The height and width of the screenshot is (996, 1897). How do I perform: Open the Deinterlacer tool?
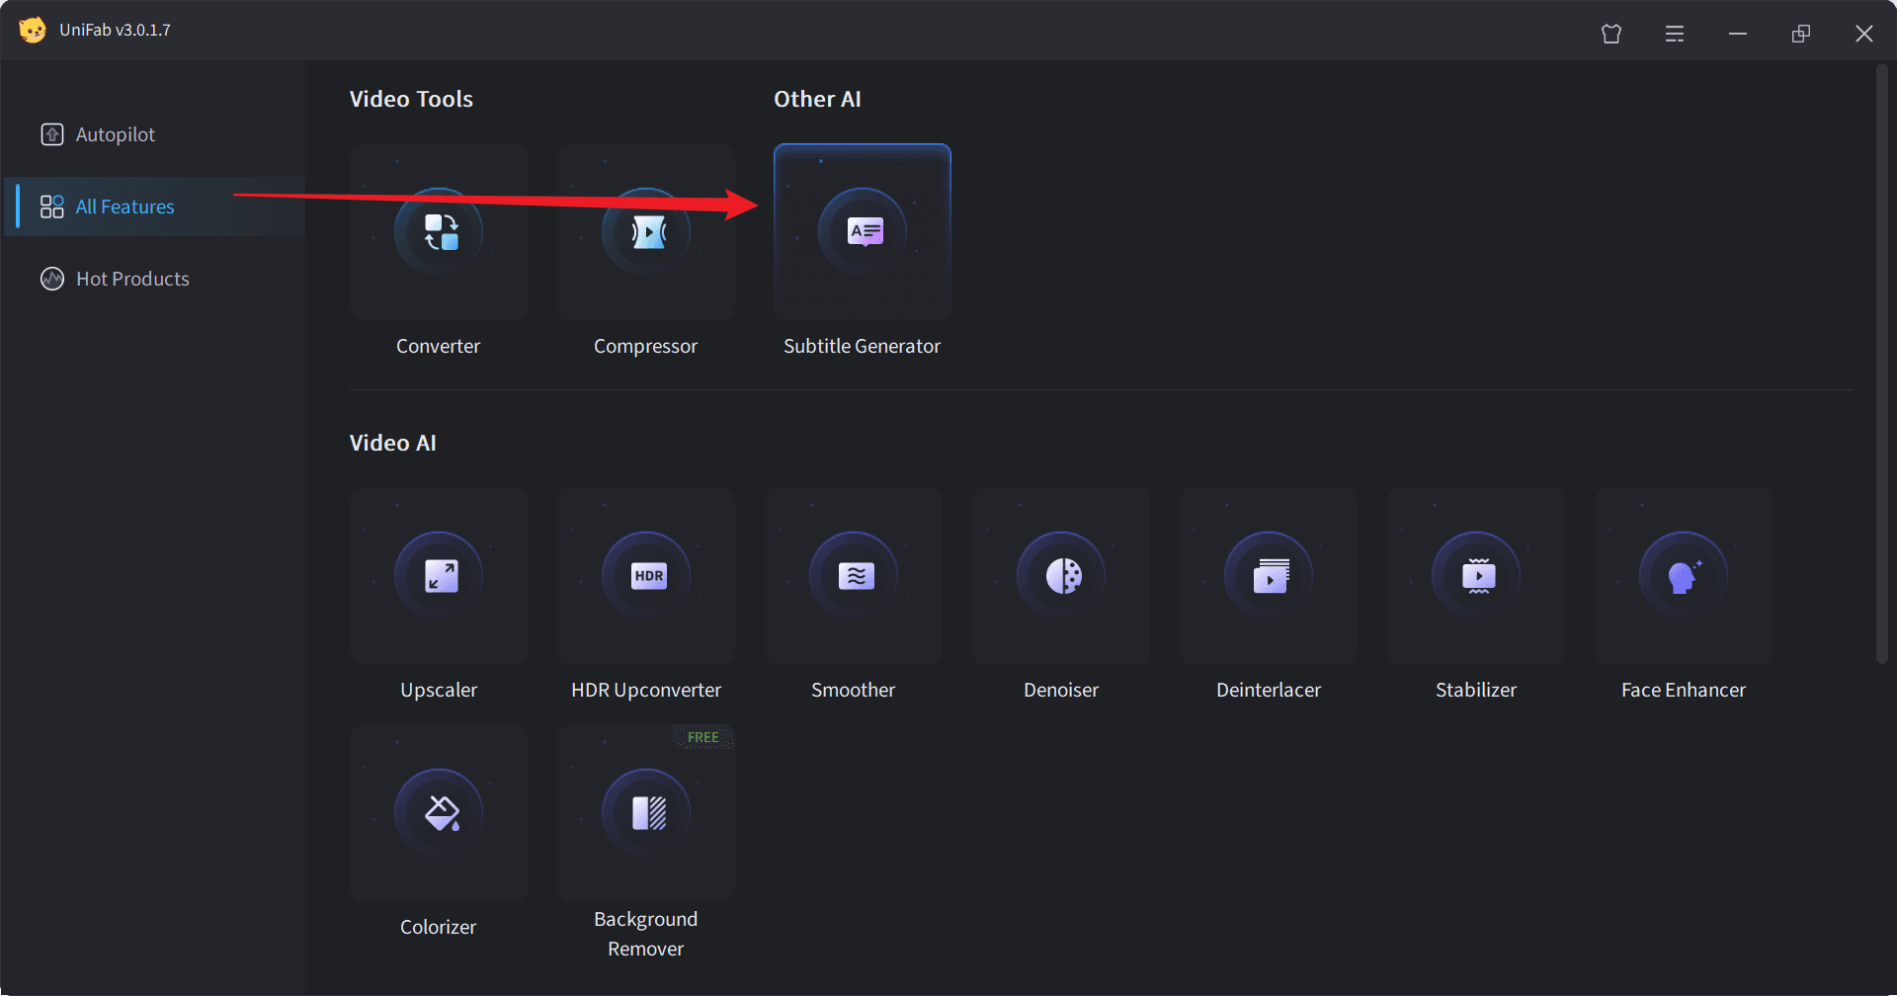point(1269,576)
